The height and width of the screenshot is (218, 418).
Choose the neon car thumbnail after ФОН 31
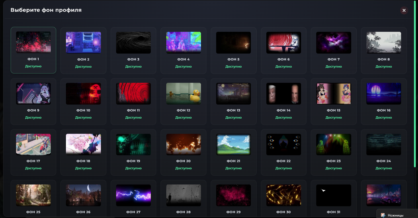point(384,195)
